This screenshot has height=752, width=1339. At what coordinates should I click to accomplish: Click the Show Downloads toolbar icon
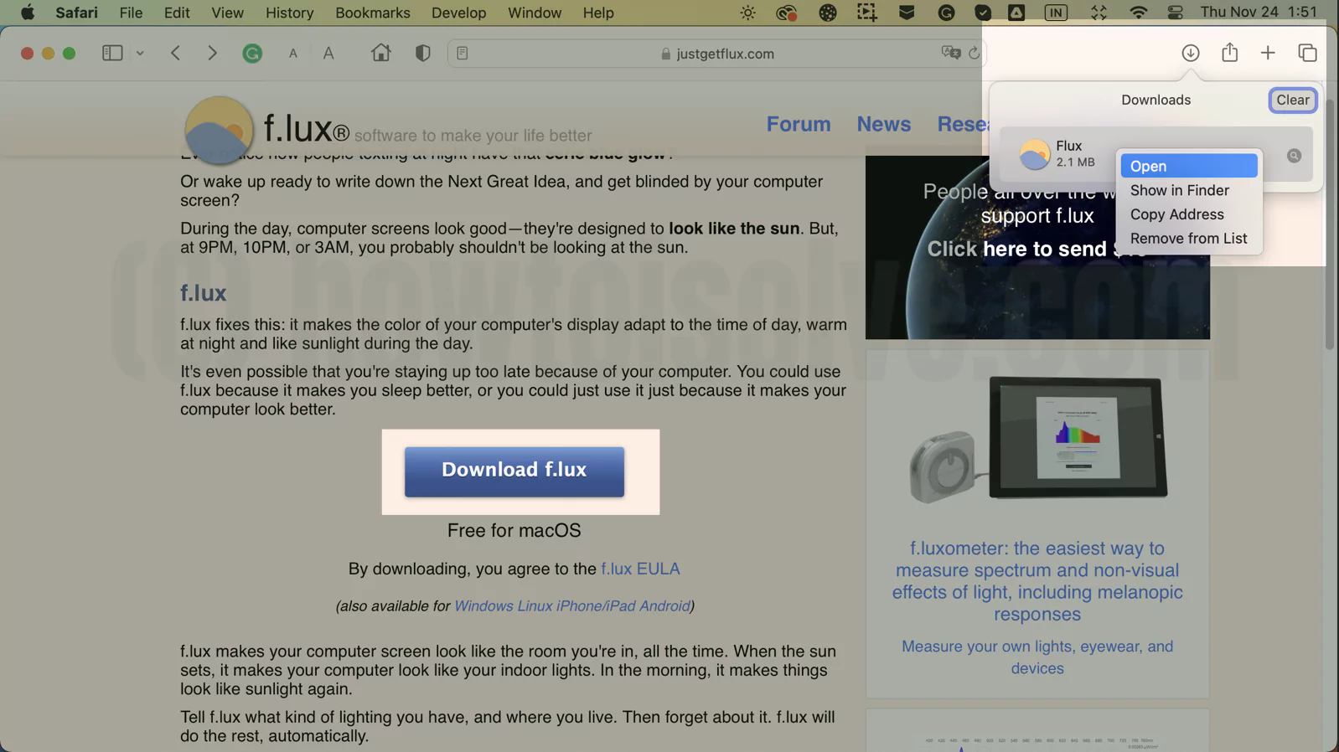pos(1190,53)
